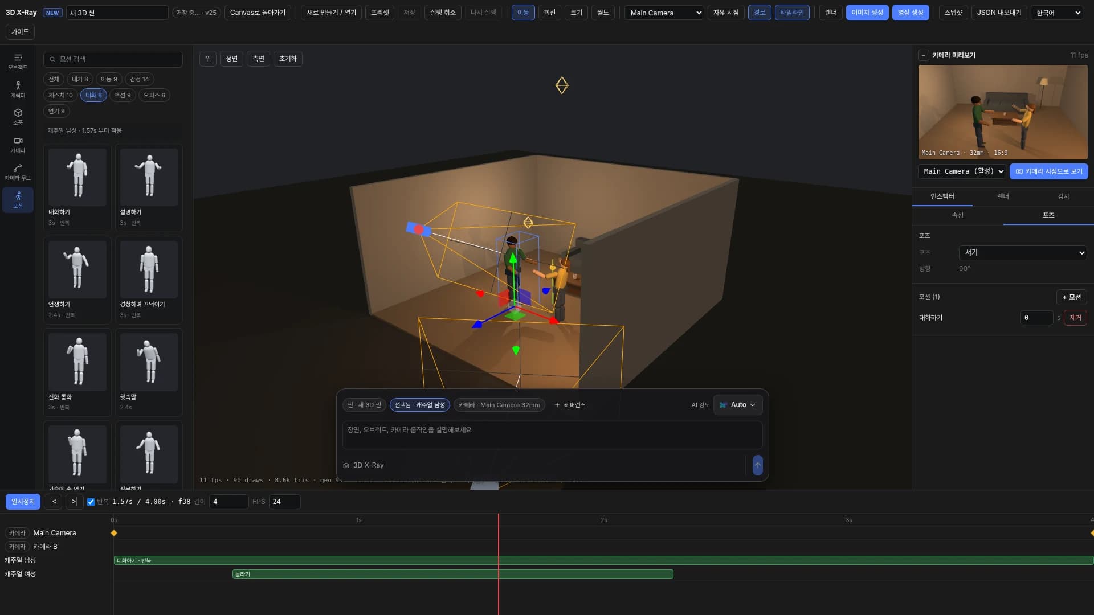
Task: Jump to start with the |< button
Action: click(53, 502)
